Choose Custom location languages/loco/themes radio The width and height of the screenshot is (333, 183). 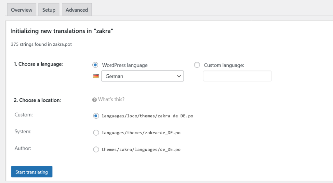coord(96,116)
